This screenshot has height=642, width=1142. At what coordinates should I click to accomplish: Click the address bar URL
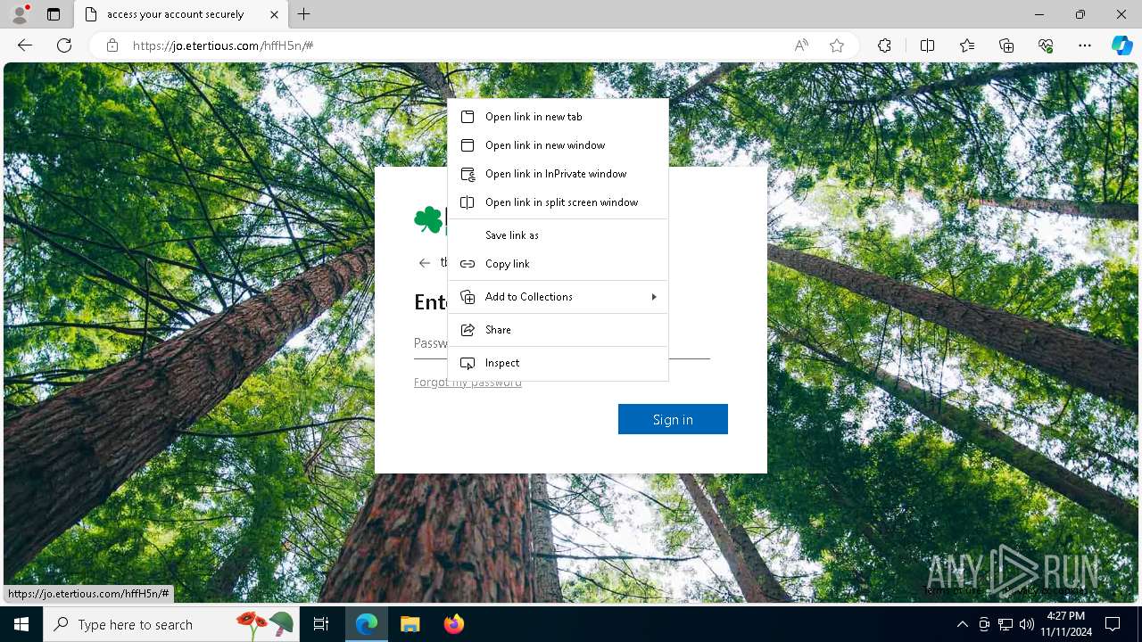[x=223, y=45]
